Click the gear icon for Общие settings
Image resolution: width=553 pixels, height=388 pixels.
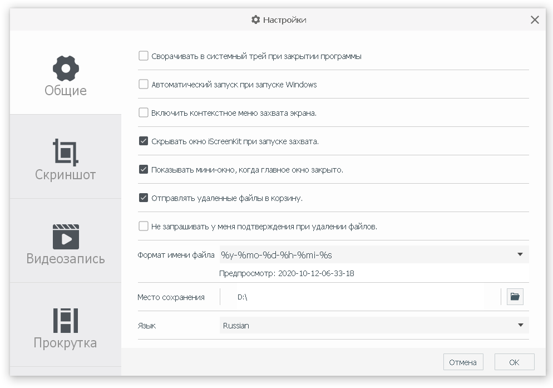pyautogui.click(x=66, y=67)
